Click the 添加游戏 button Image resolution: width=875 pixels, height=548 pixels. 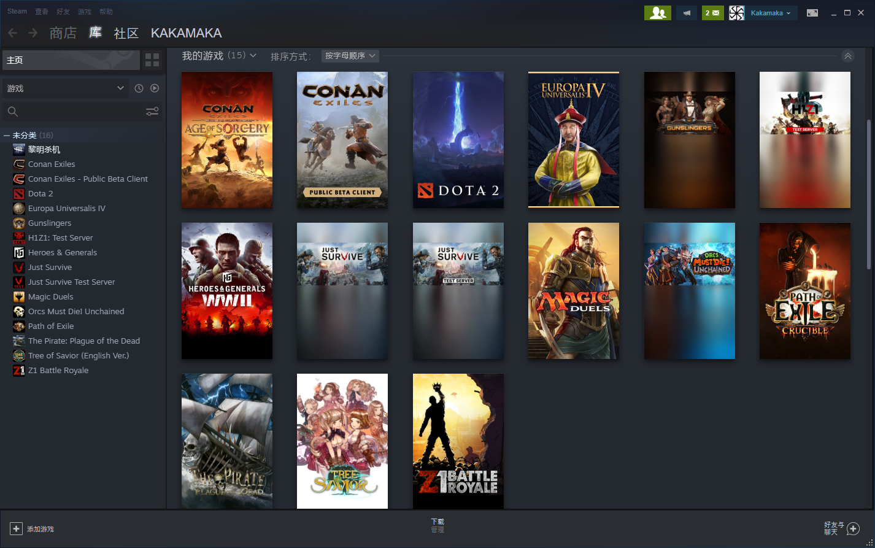pos(33,528)
